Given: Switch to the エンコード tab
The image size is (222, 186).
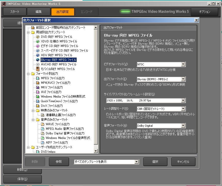Looking at the screenshot, I should [87, 12].
